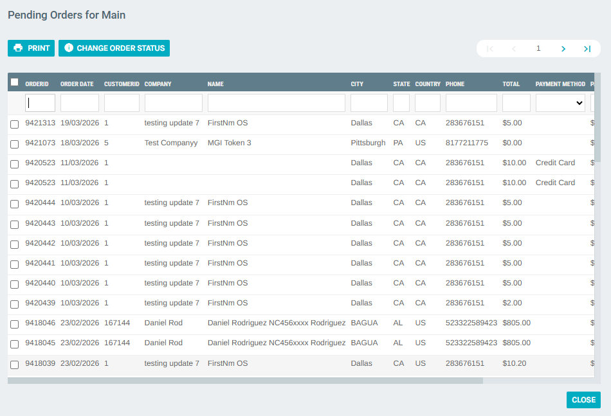Open the Payment Method filter combo box
611x416 pixels.
click(560, 103)
